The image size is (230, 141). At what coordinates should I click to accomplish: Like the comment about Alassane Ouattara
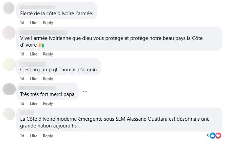(x=34, y=136)
